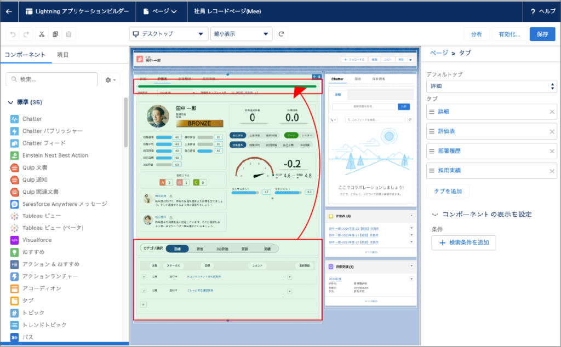The height and width of the screenshot is (347, 561).
Task: Click the アコーディオン component icon
Action: click(14, 289)
